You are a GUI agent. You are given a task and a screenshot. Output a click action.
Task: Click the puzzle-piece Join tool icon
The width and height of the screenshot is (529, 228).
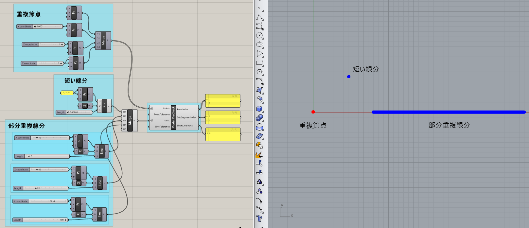click(259, 145)
